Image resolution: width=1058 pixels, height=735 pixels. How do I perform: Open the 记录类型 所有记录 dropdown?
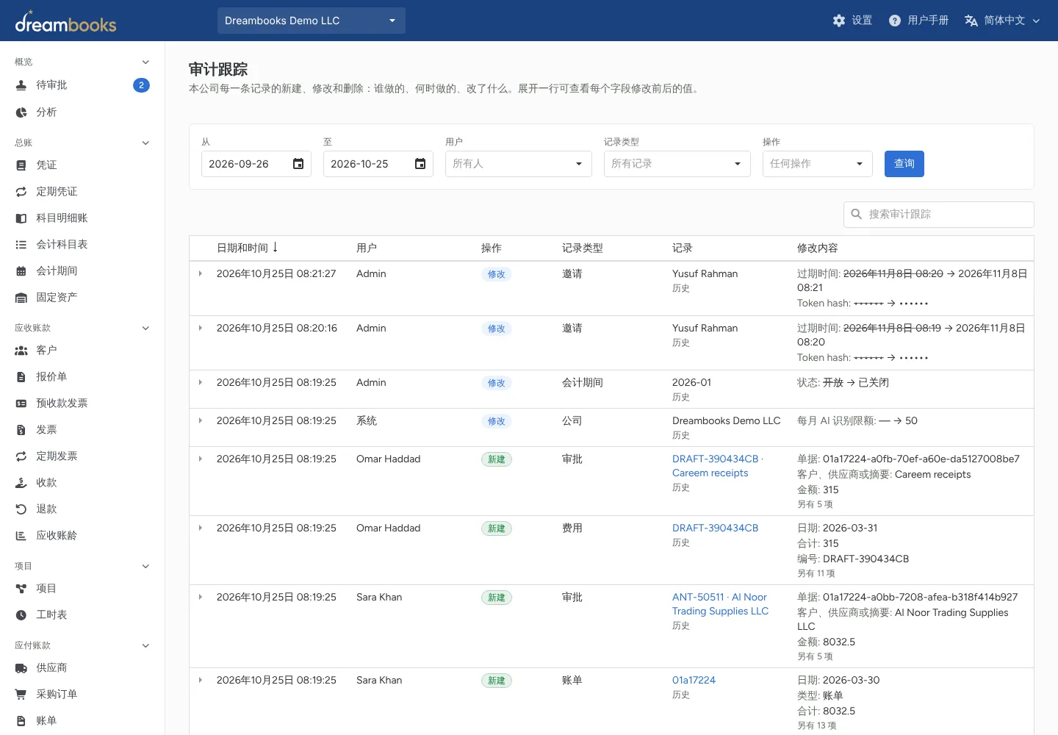tap(677, 164)
